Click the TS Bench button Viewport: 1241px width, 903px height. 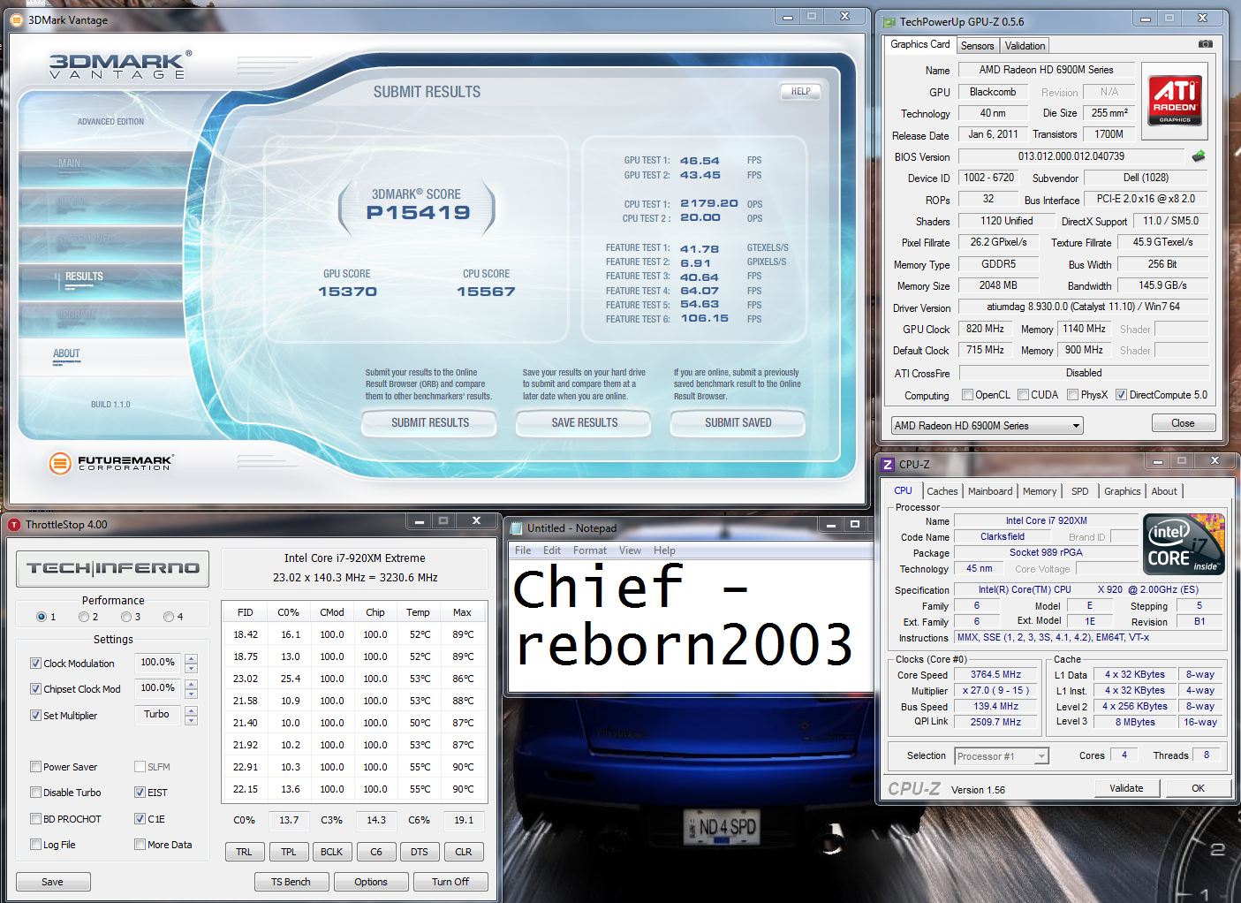click(291, 882)
